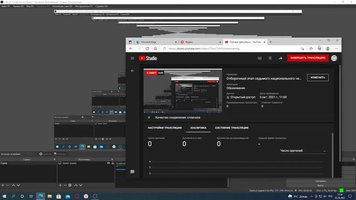Select Захват экрана source row
The height and width of the screenshot is (200, 356).
86,163
